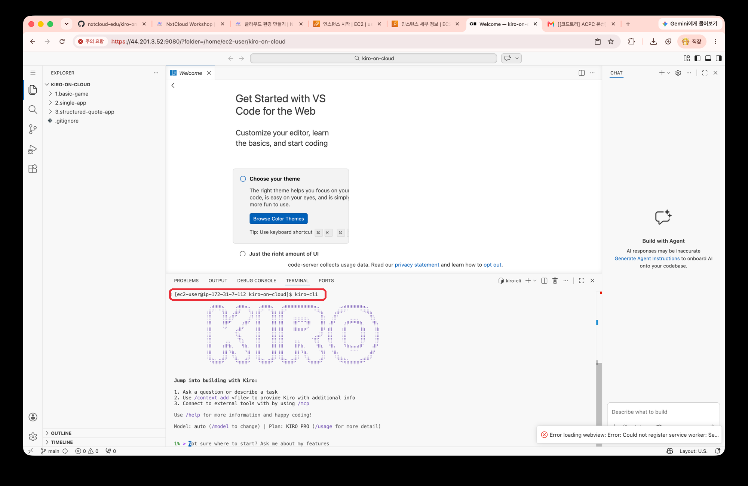Open the Run and Debug view
748x486 pixels.
[x=33, y=149]
